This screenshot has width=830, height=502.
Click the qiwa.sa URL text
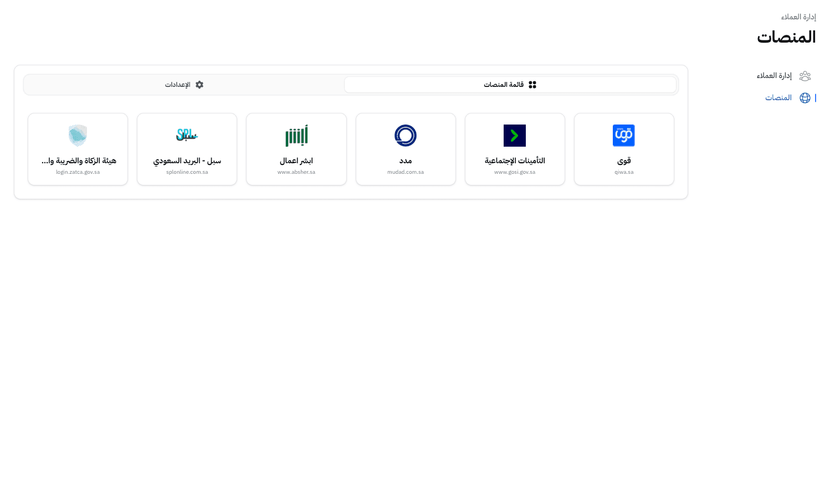tap(624, 172)
